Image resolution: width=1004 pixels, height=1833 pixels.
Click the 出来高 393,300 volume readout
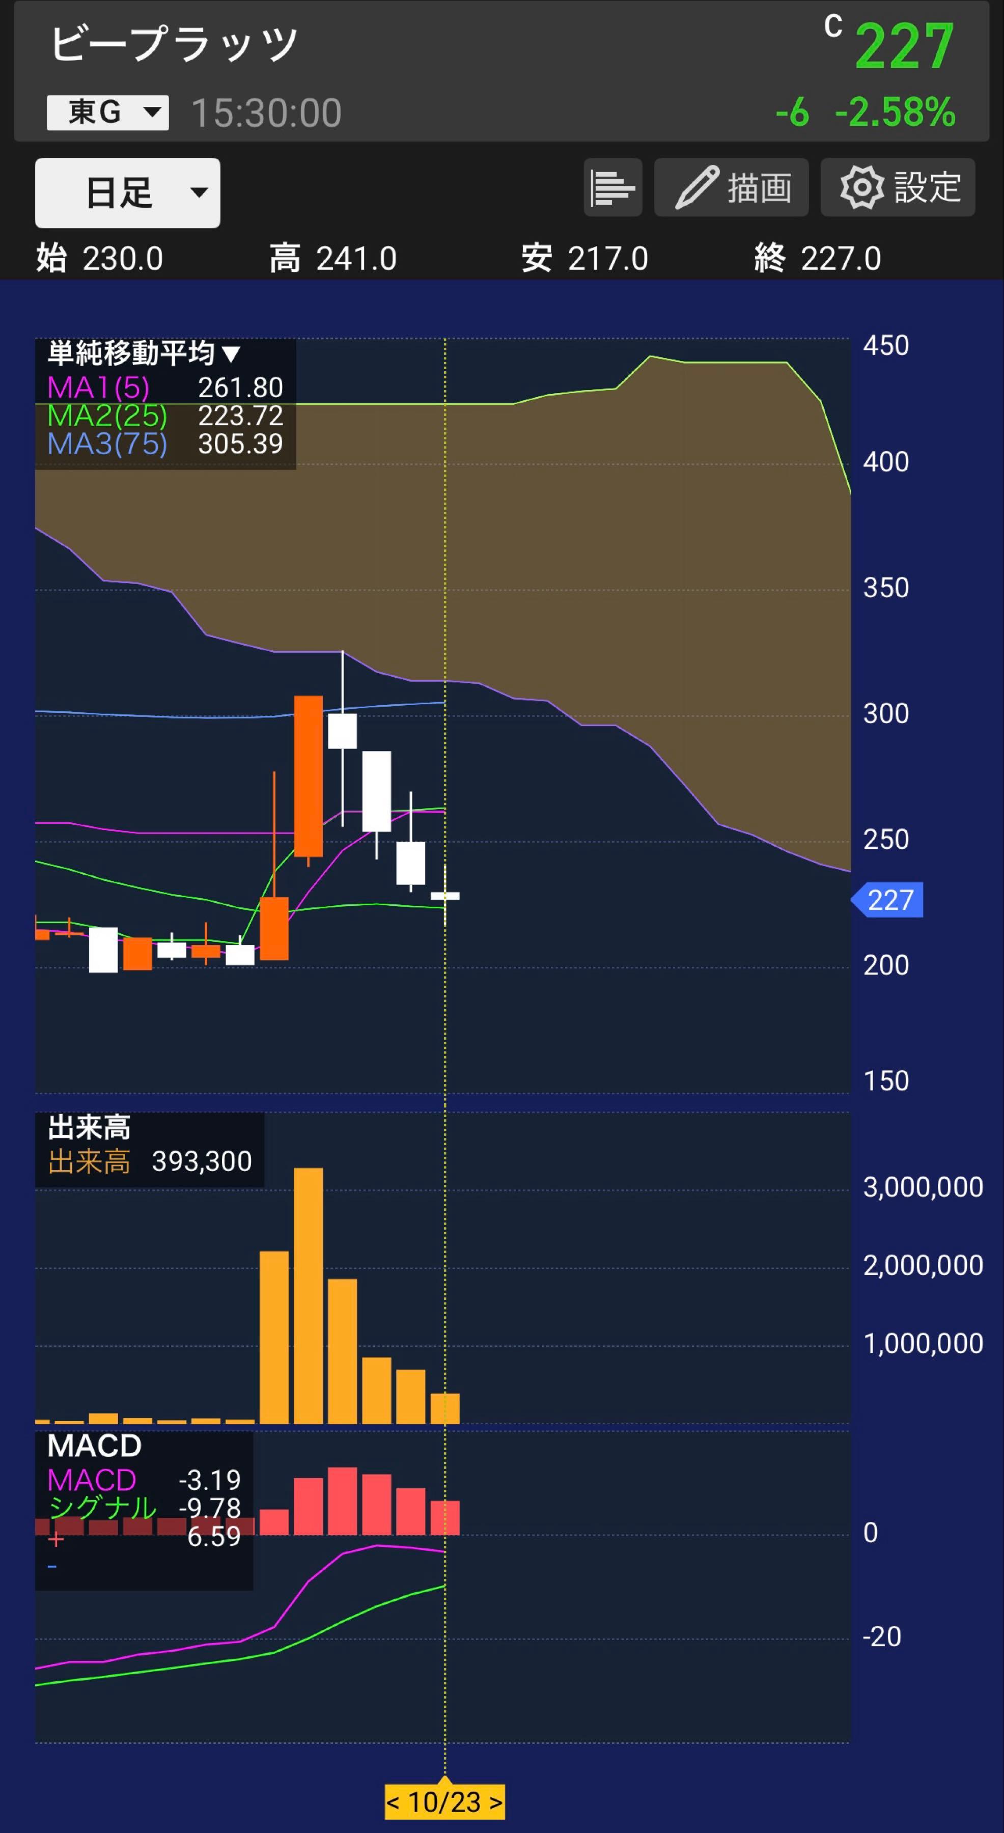click(150, 1161)
